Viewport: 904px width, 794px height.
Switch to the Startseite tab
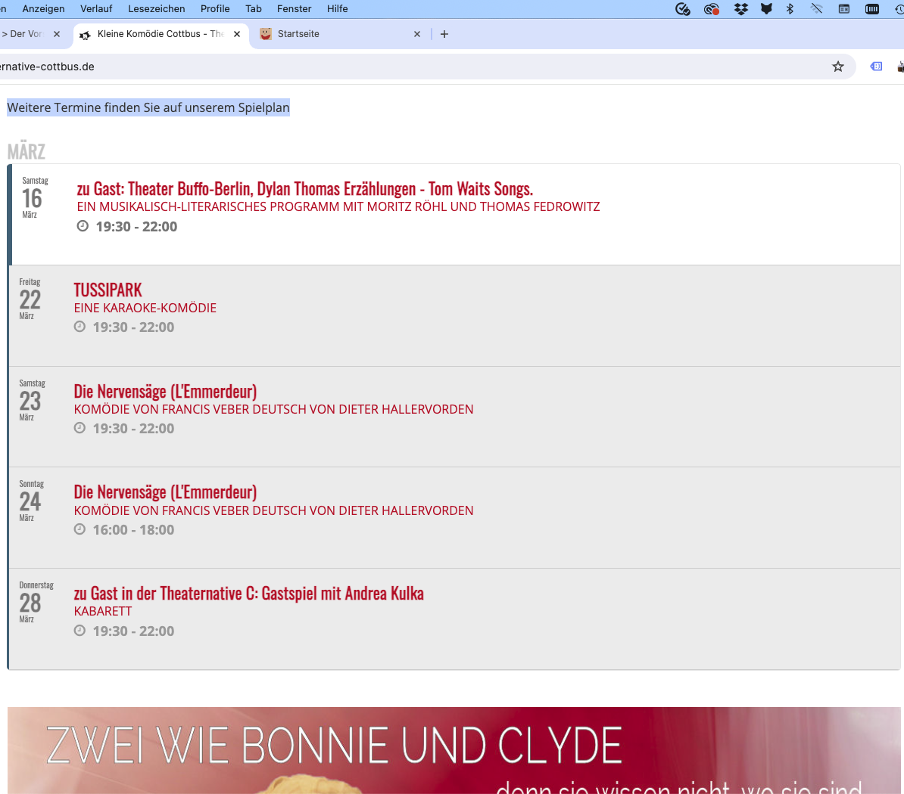click(333, 34)
